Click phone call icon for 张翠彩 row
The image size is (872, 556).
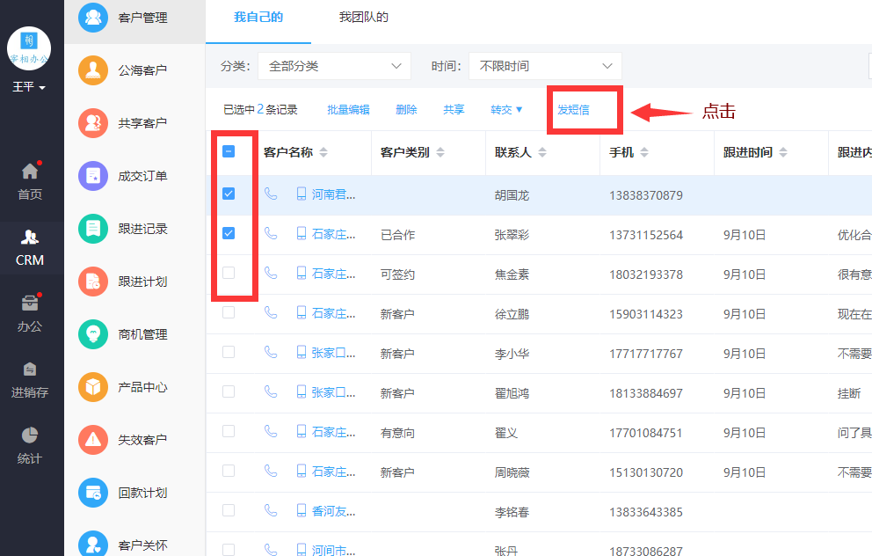270,233
